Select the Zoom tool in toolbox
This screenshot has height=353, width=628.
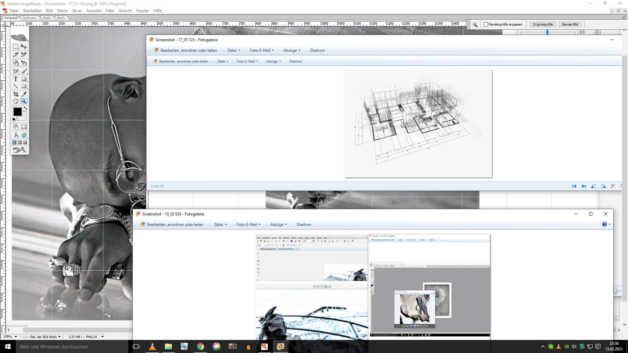point(24,101)
